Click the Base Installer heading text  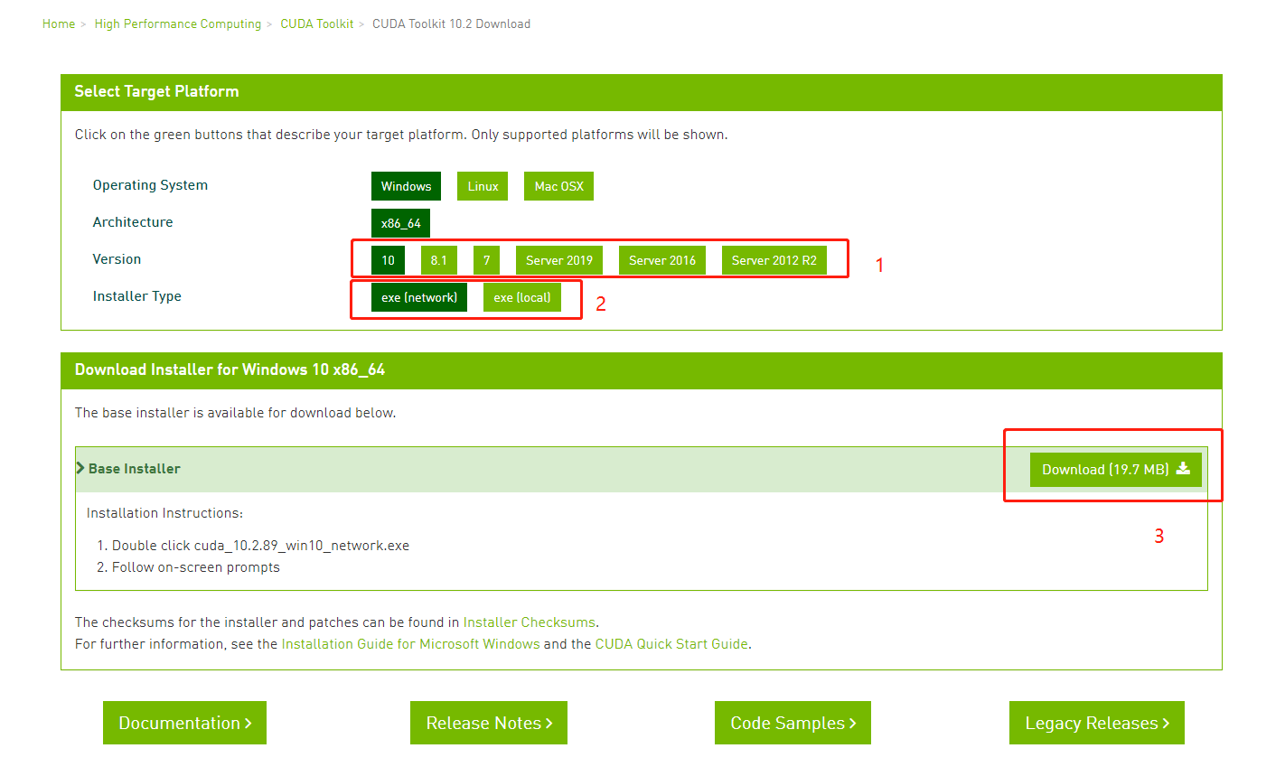point(135,469)
